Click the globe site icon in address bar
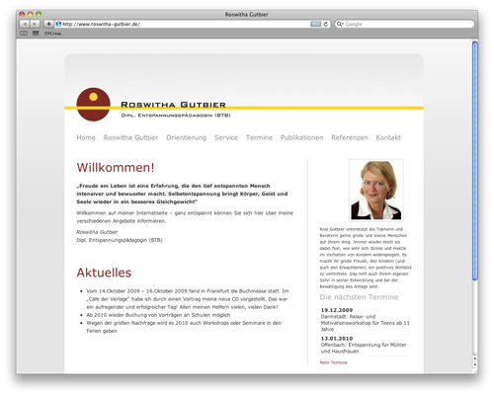The height and width of the screenshot is (396, 494). (58, 24)
